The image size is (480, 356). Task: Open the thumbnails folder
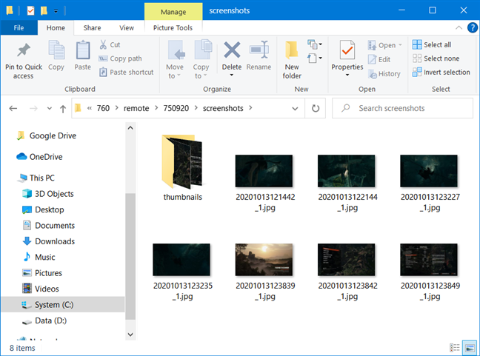tap(182, 168)
